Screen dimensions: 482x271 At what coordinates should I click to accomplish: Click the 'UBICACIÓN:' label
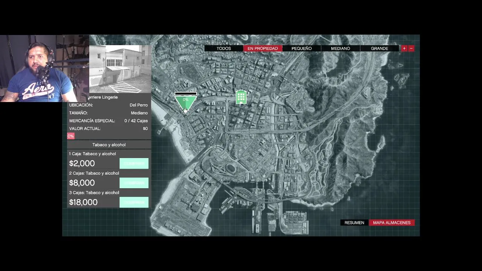tap(81, 105)
